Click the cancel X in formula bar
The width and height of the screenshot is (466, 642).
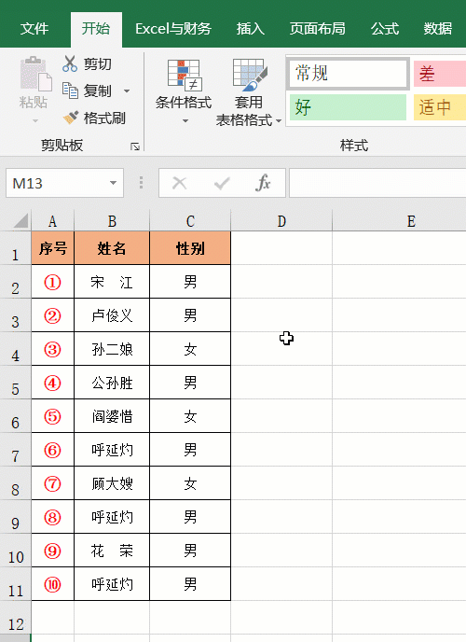[180, 183]
